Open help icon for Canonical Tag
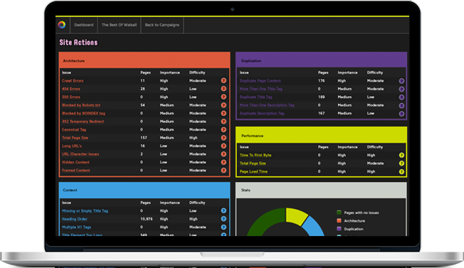Screen dimensions: 464x268 coord(223,129)
